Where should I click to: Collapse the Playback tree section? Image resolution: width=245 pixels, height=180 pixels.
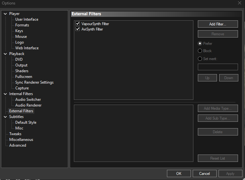click(x=5, y=54)
